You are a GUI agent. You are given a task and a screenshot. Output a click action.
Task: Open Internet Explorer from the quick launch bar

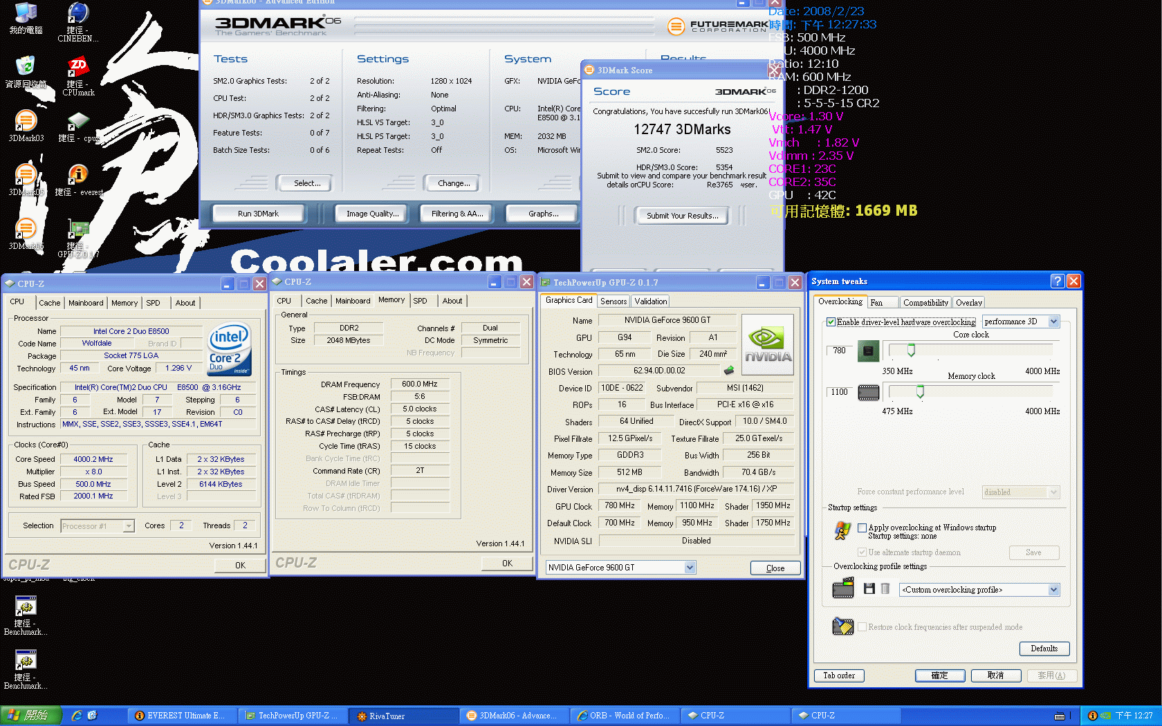[77, 716]
